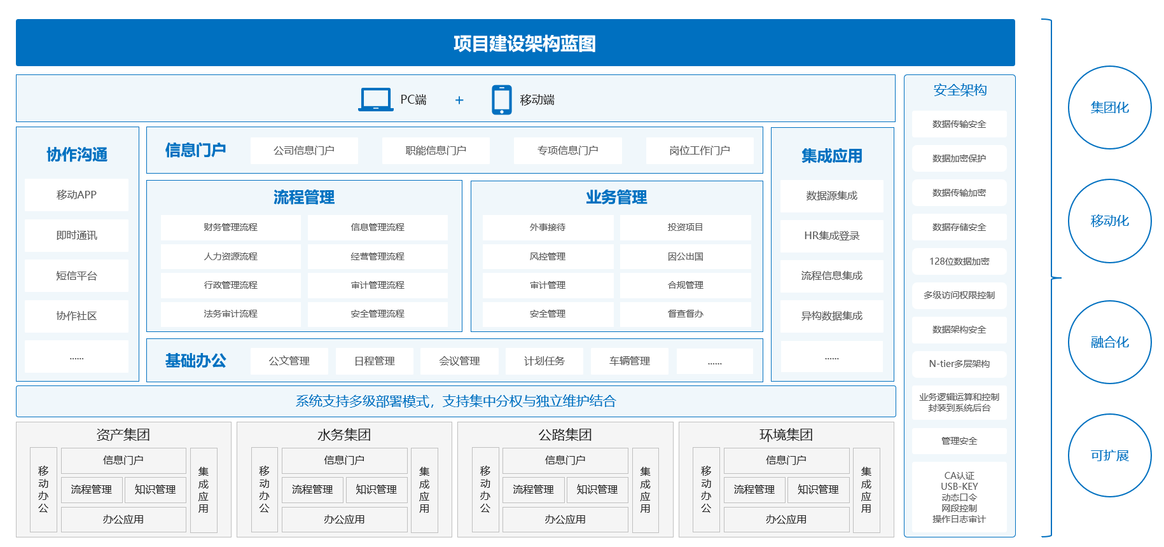Open 专项信息门户
Image resolution: width=1164 pixels, height=547 pixels.
(x=568, y=151)
